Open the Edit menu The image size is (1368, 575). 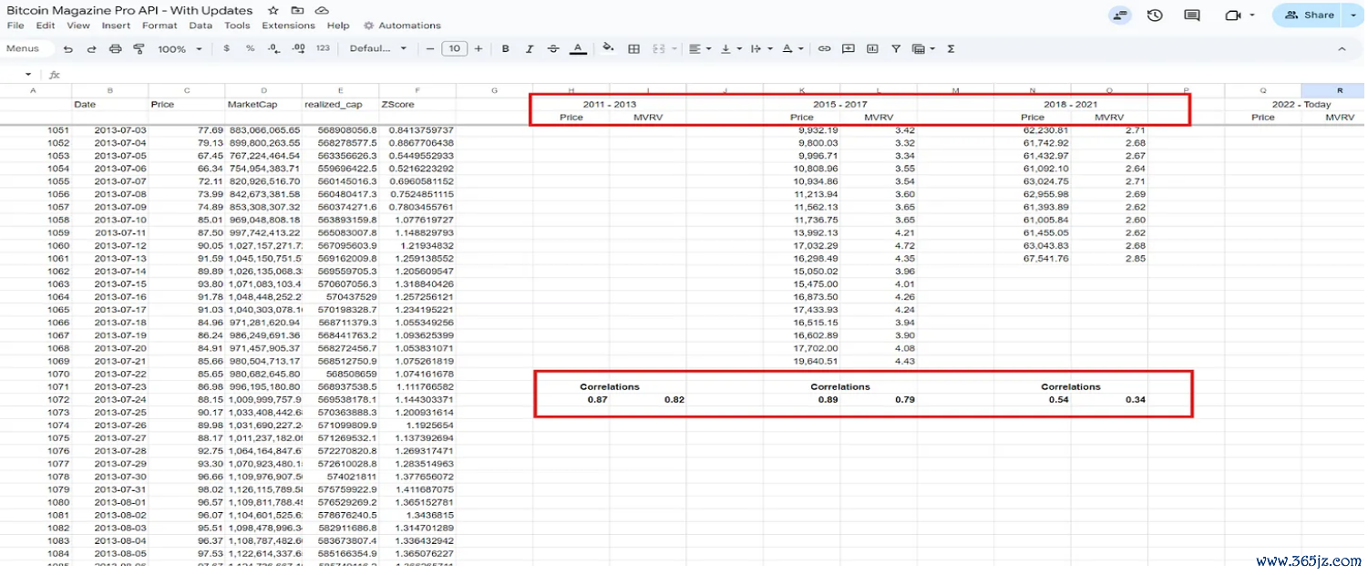pyautogui.click(x=46, y=26)
